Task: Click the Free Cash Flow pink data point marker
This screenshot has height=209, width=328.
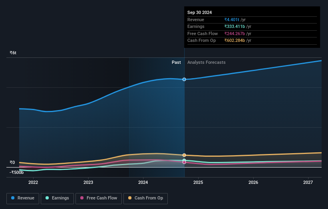Action: tap(184, 162)
